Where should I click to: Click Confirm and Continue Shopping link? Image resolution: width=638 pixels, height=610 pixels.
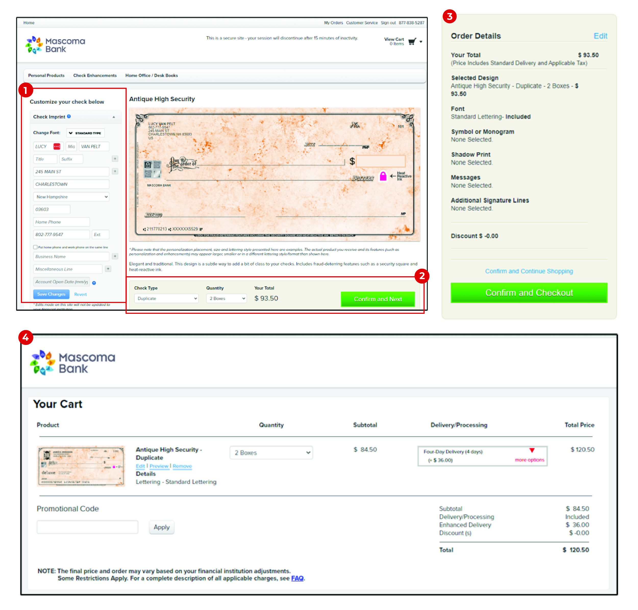(x=529, y=271)
